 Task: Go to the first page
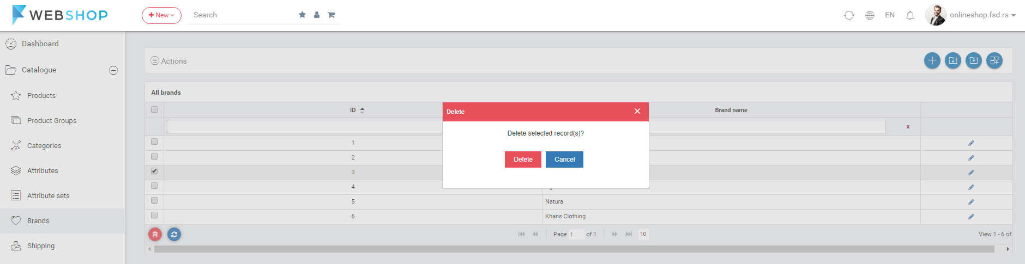pyautogui.click(x=521, y=234)
